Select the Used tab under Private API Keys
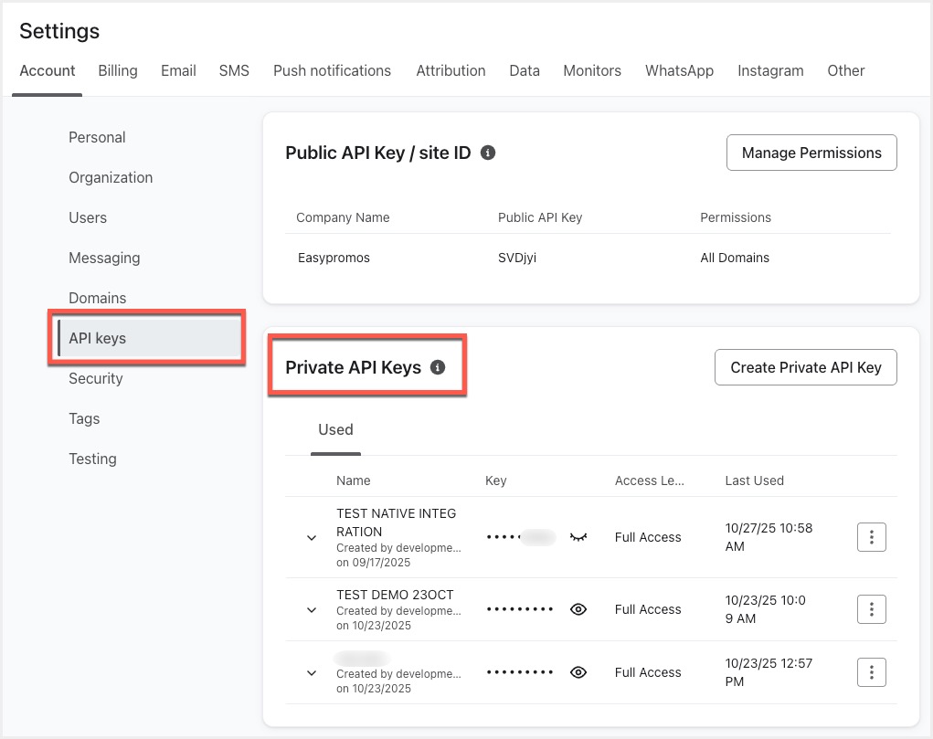This screenshot has width=933, height=739. (335, 429)
